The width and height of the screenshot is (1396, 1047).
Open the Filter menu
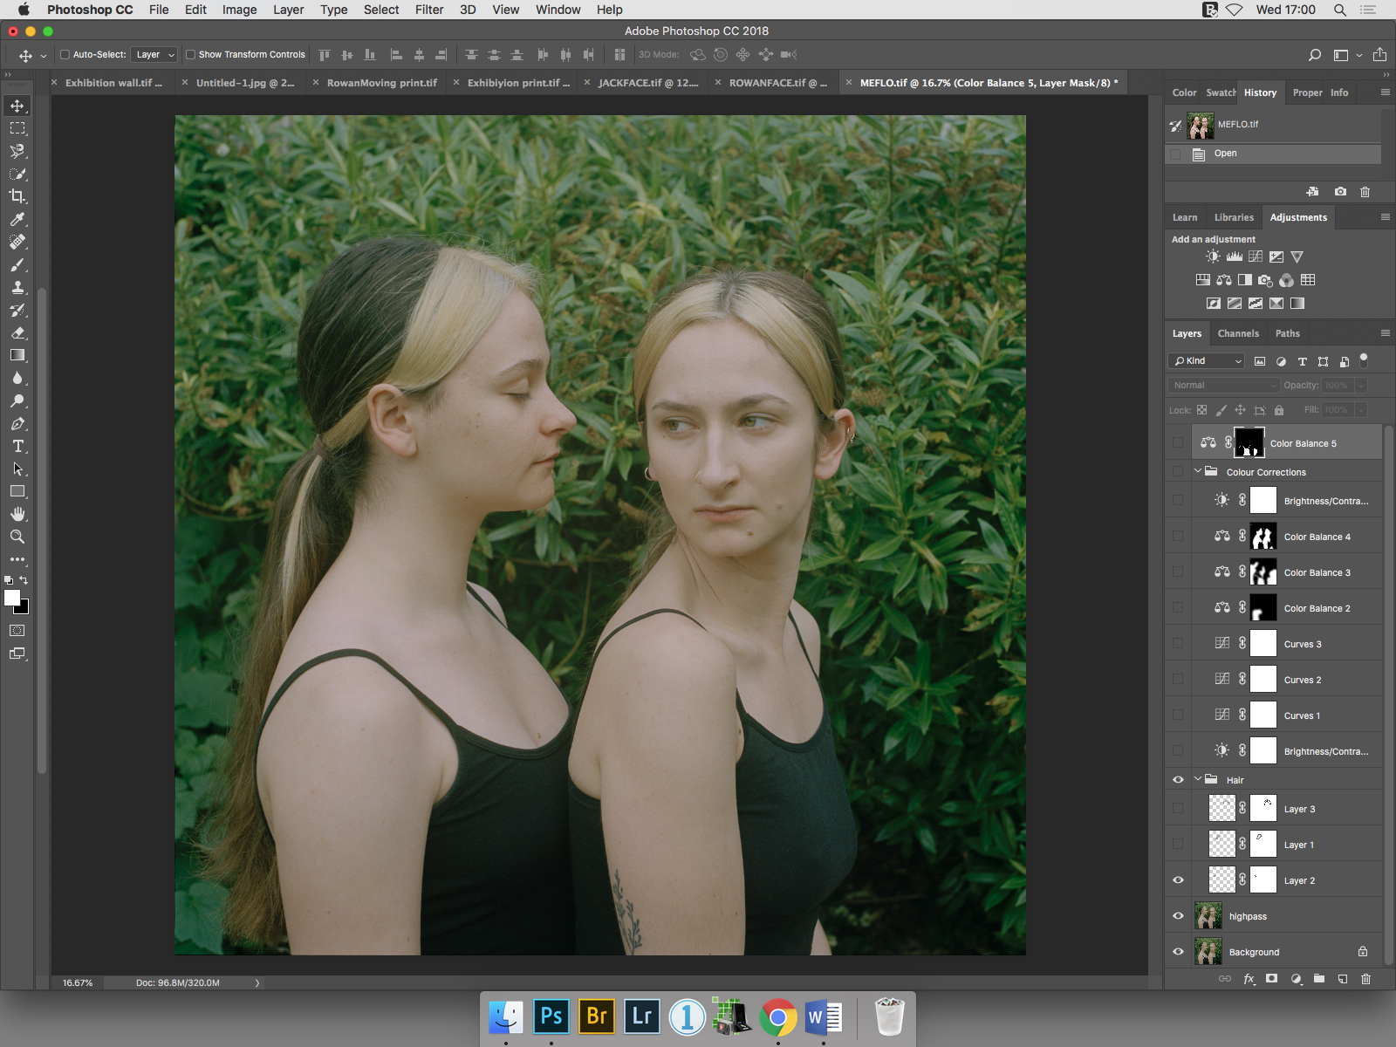(428, 10)
